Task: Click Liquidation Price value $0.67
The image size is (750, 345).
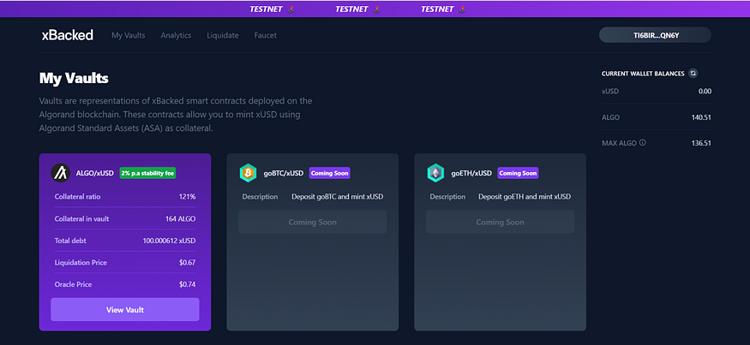Action: point(188,262)
